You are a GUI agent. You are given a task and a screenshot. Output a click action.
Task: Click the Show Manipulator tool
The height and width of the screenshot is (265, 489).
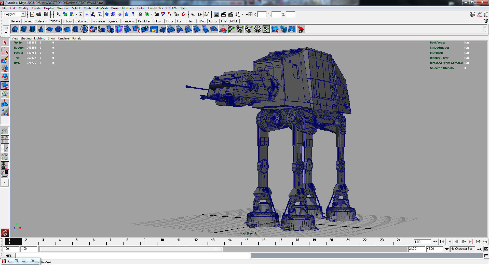click(5, 111)
